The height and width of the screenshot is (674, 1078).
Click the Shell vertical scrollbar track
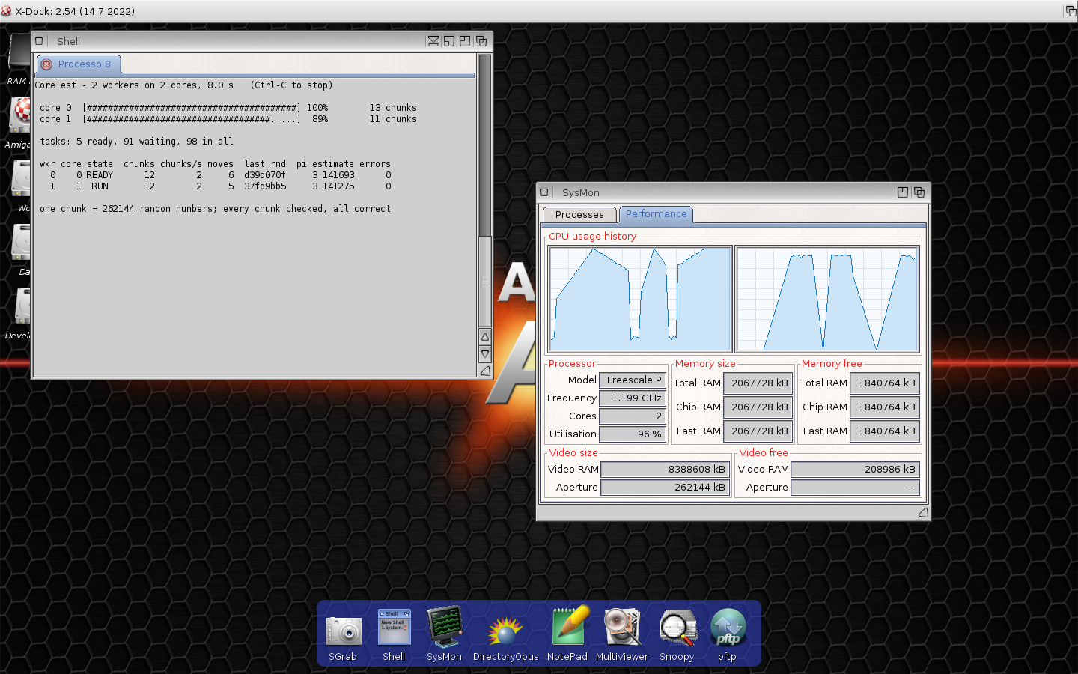pyautogui.click(x=485, y=190)
